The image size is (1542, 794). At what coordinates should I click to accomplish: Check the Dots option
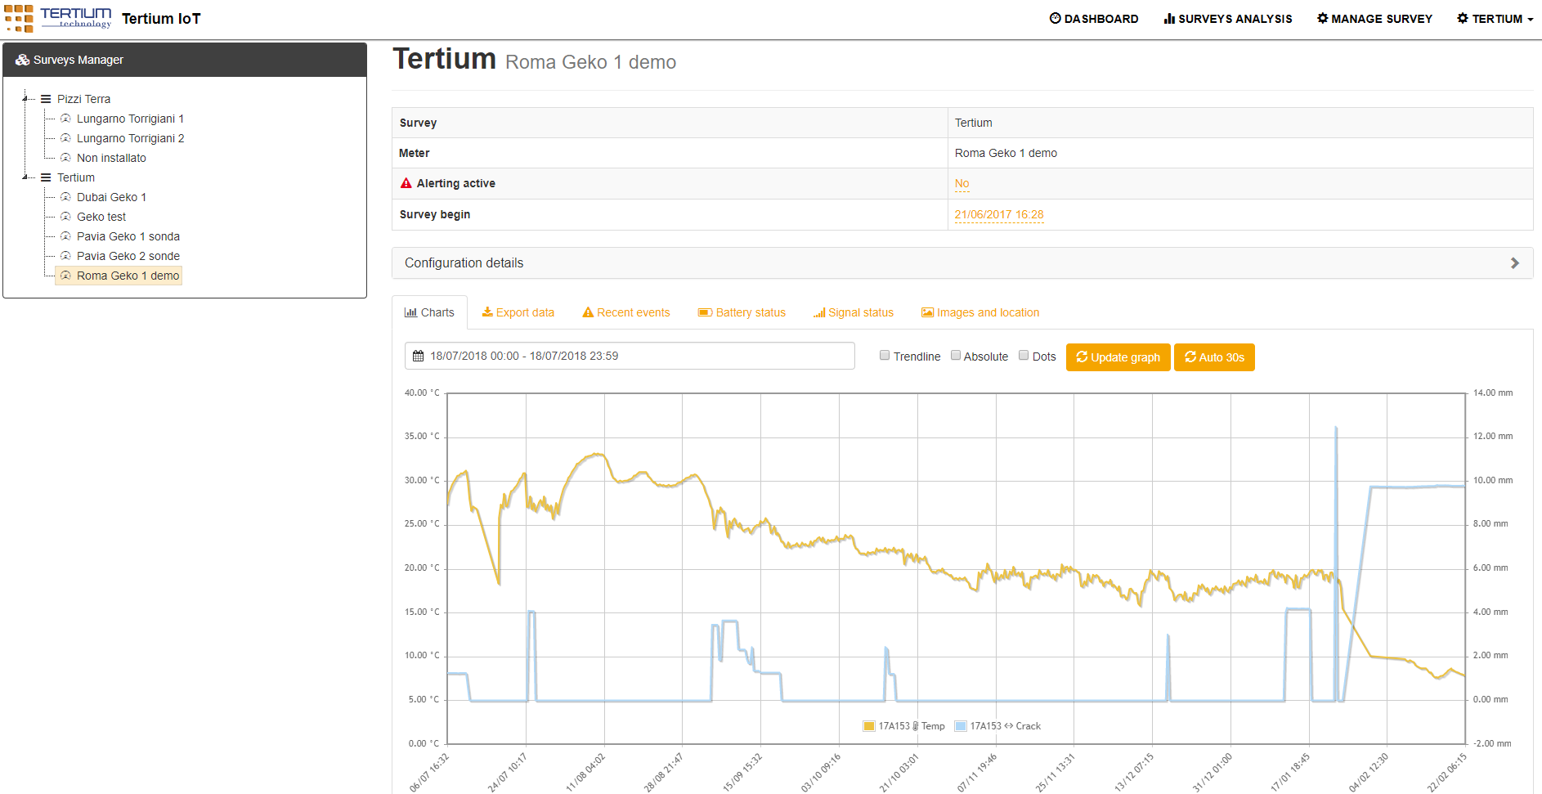(x=1024, y=355)
